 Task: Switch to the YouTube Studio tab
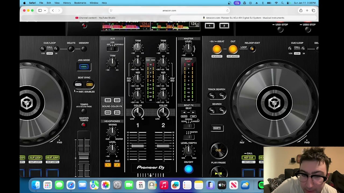pos(95,18)
